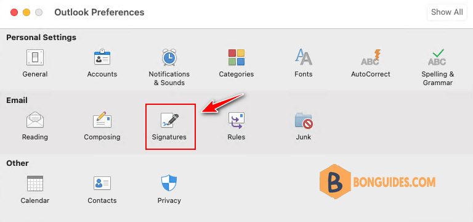
Task: Open the Rules preferences icon
Action: (x=236, y=120)
